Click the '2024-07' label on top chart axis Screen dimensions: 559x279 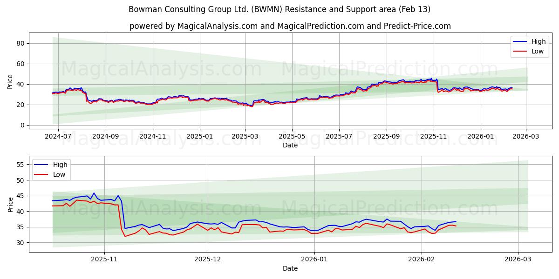click(x=58, y=137)
